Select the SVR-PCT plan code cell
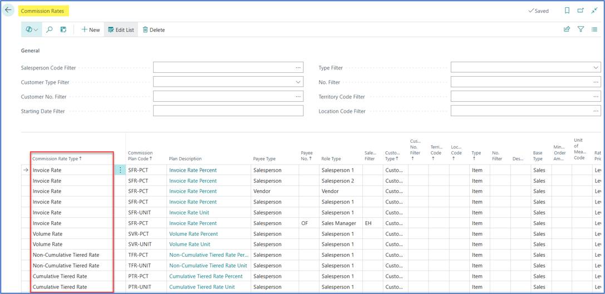605x294 pixels. tap(146, 234)
